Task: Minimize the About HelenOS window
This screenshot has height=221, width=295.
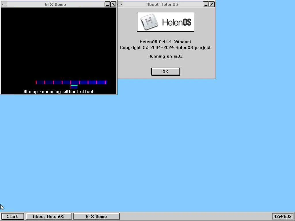Action: [x=206, y=4]
